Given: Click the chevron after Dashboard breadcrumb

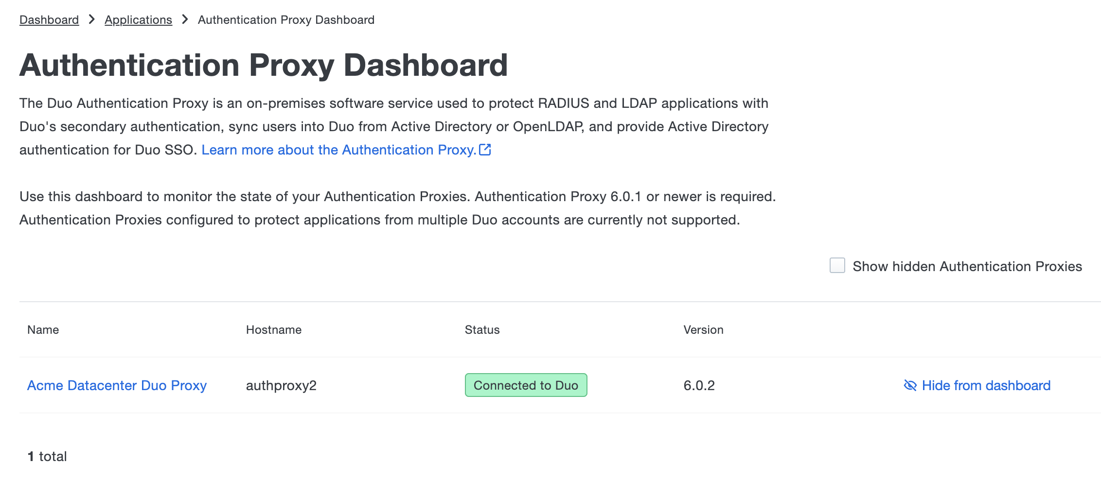Looking at the screenshot, I should click(x=91, y=19).
